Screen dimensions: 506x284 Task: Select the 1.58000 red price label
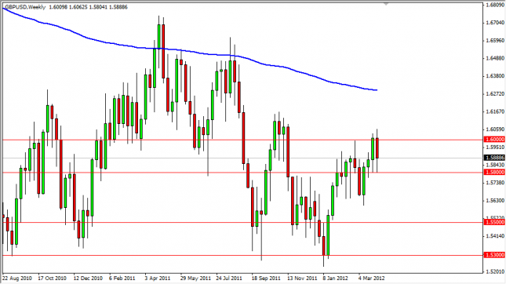pyautogui.click(x=494, y=172)
